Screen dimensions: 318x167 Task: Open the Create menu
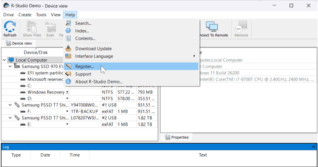pos(25,15)
